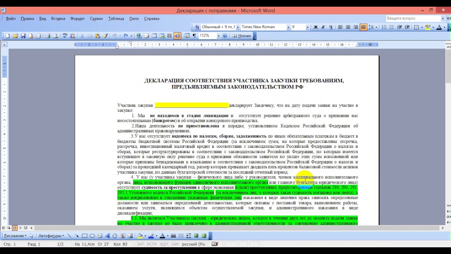Click the Paste clipboard icon

pyautogui.click(x=98, y=36)
